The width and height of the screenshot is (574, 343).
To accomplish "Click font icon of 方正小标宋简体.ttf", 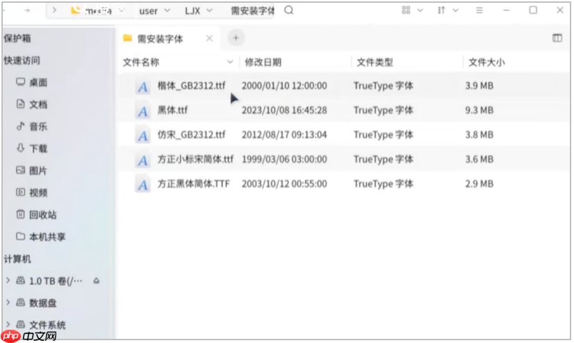I will click(142, 160).
